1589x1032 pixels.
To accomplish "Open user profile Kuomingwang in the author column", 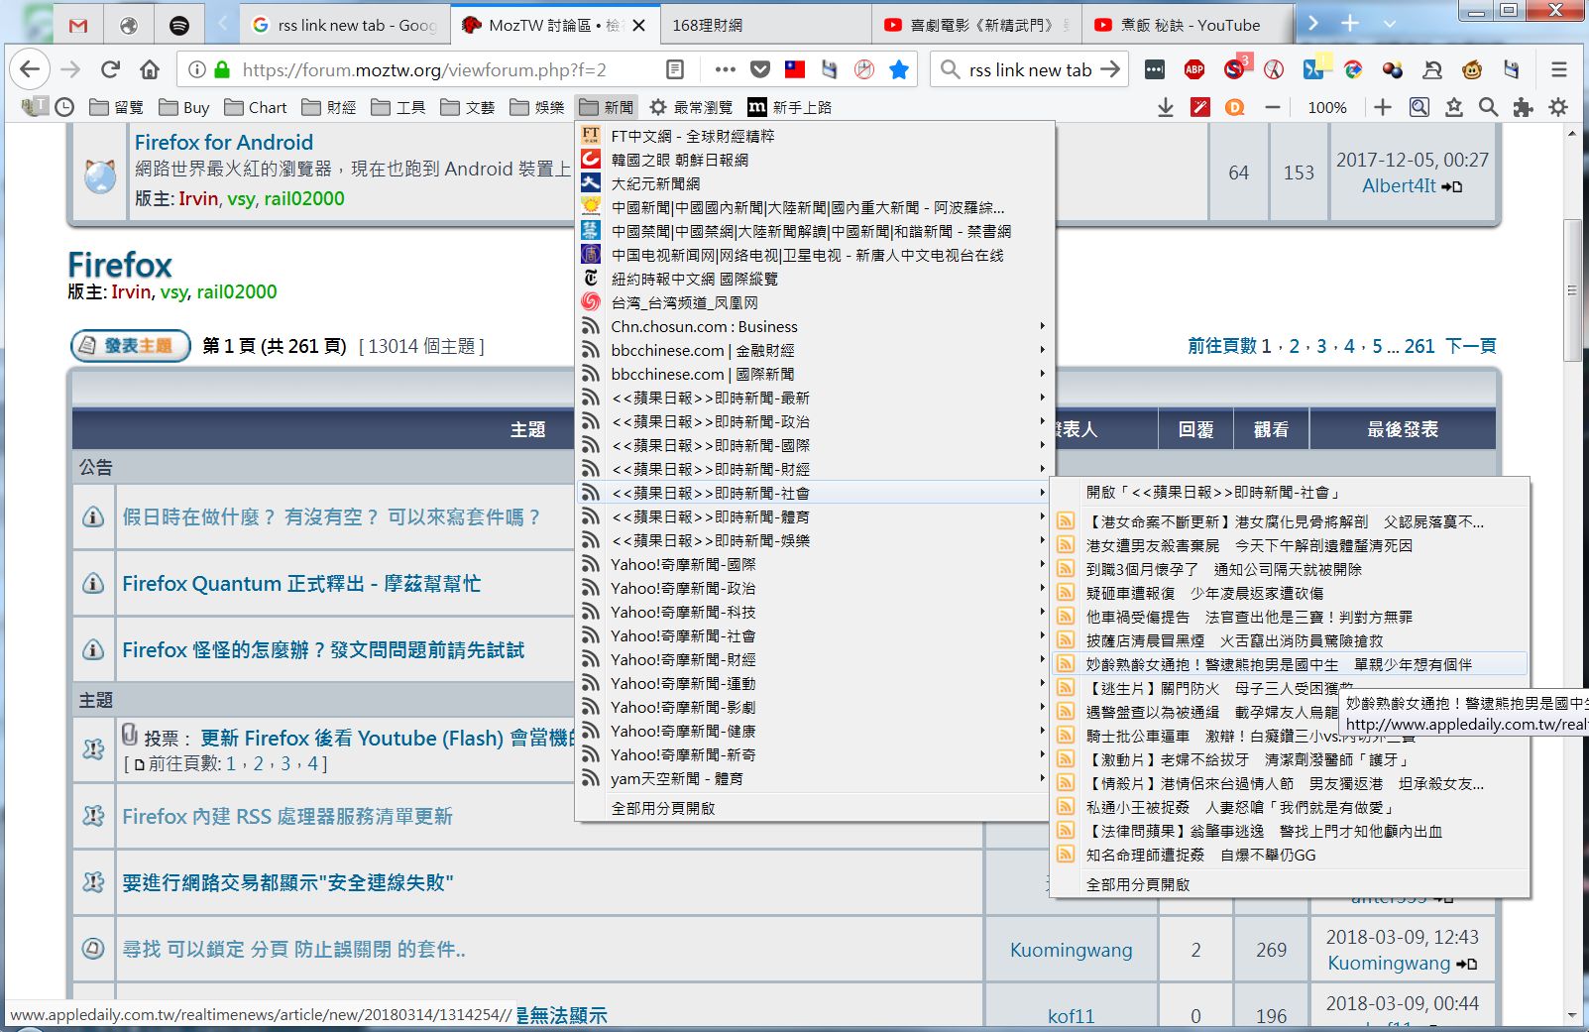I will point(1071,950).
